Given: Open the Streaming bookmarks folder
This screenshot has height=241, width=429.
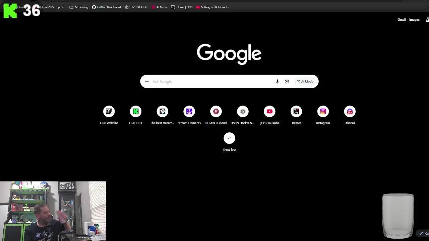Looking at the screenshot, I should click(x=79, y=7).
